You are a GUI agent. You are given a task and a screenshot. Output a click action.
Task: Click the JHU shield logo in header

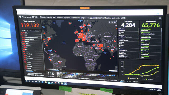point(20,17)
